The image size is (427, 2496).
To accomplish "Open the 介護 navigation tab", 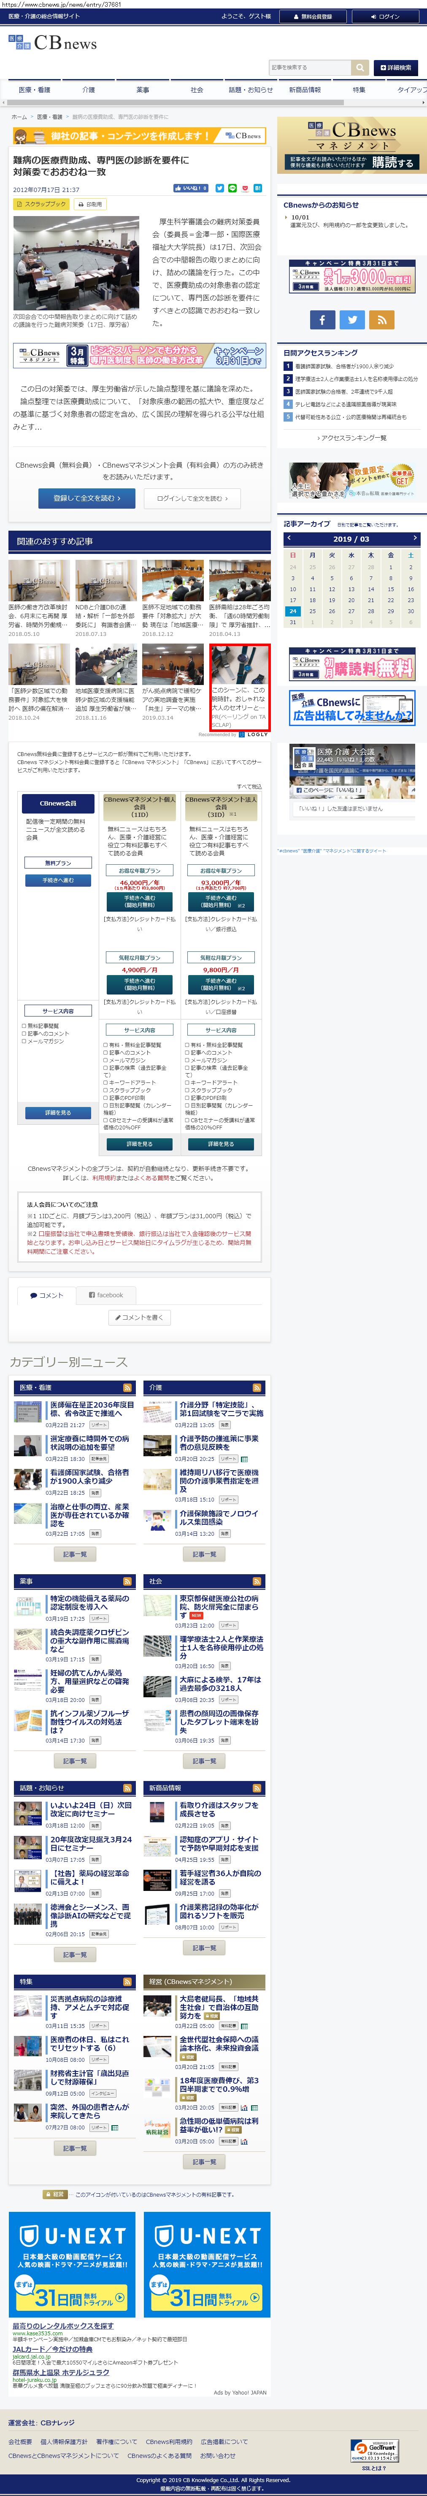I will tap(89, 89).
